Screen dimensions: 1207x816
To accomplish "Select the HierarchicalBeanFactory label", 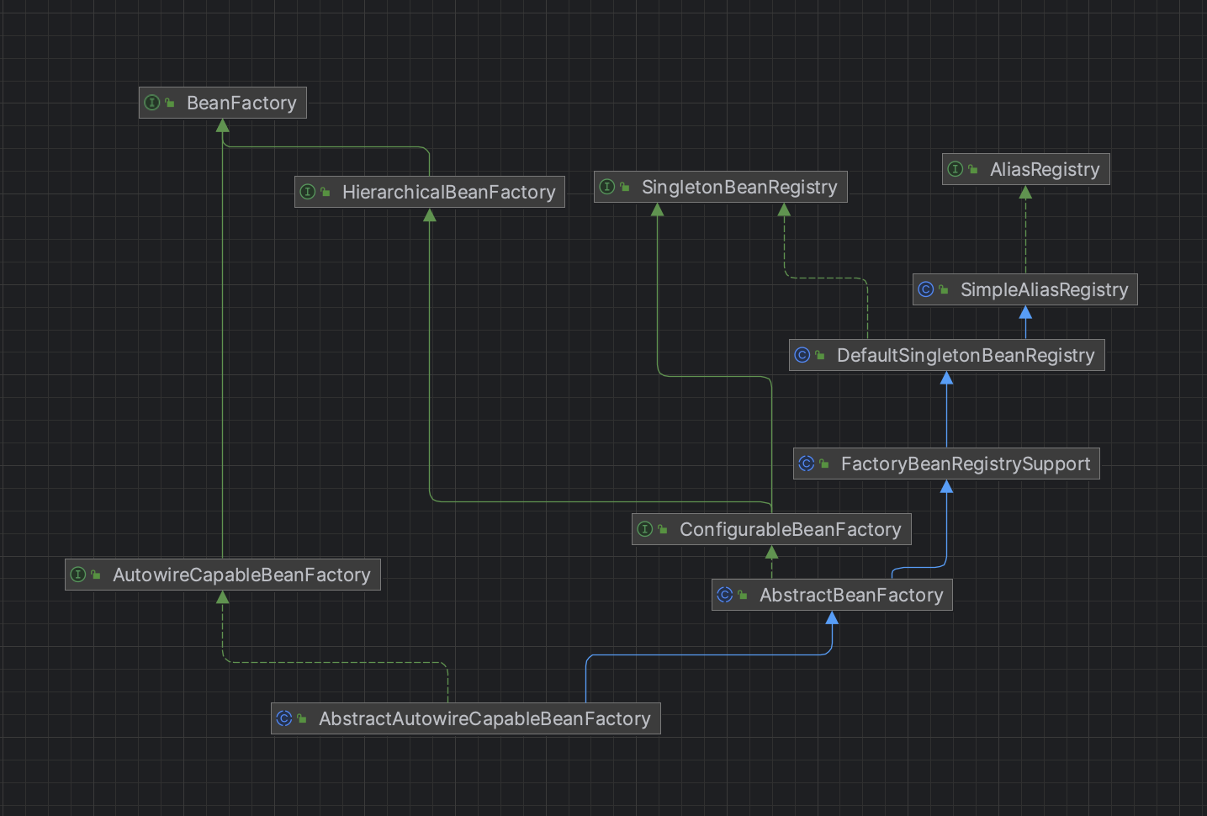I will 449,192.
